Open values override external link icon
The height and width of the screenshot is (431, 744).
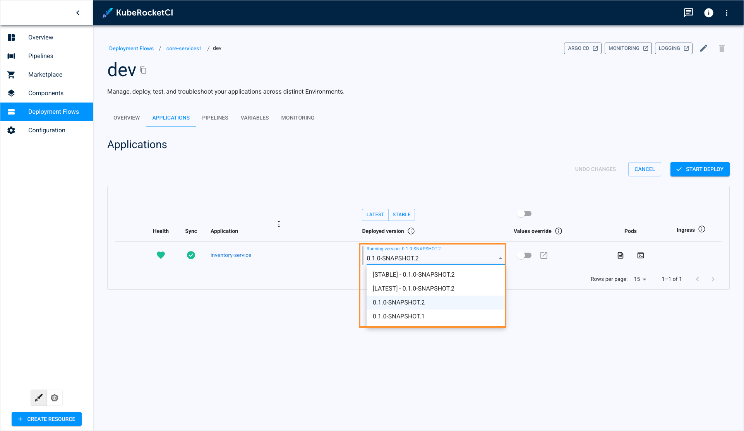544,255
